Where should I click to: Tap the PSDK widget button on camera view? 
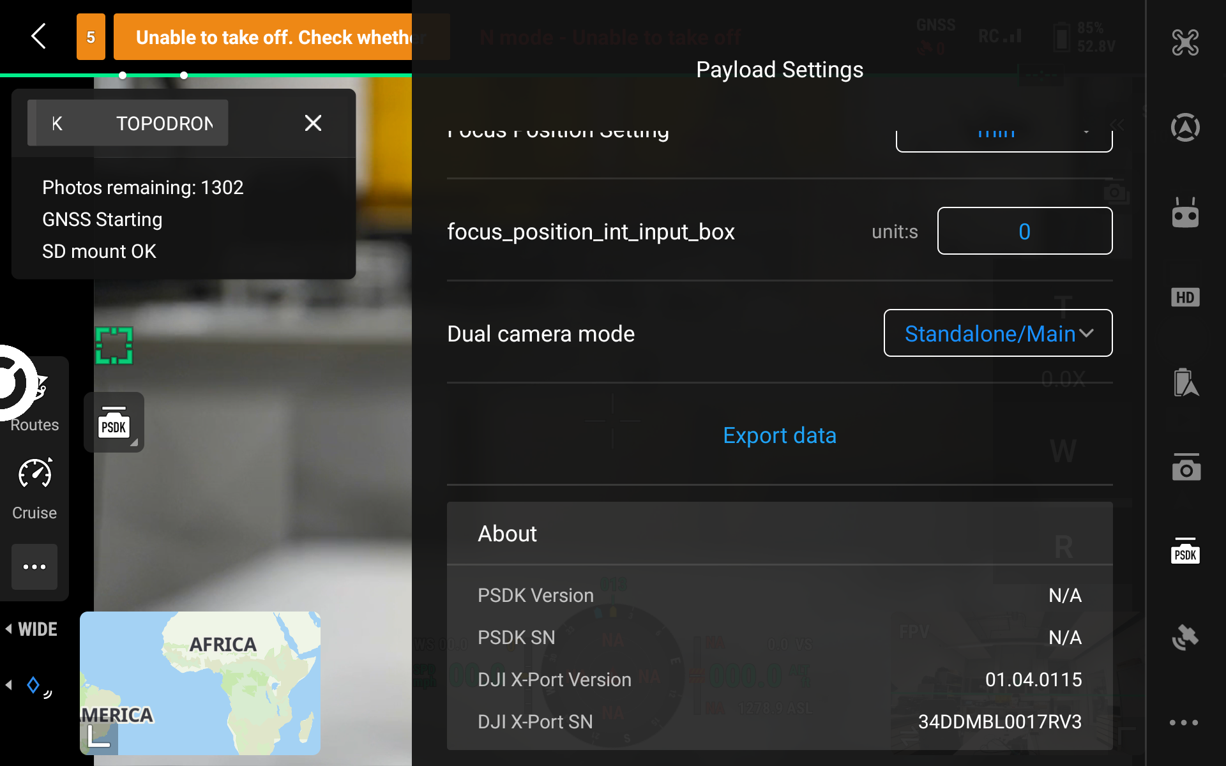pos(114,423)
